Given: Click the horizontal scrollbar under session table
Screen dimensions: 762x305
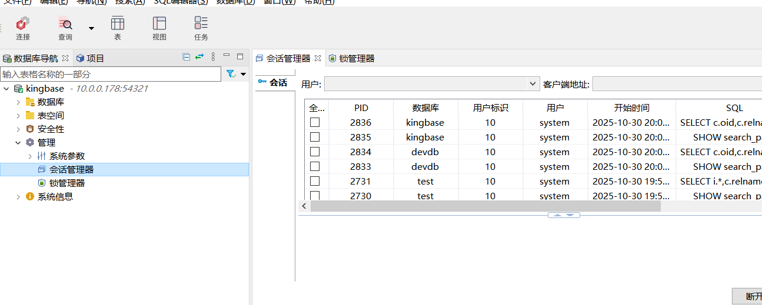Looking at the screenshot, I should pos(485,206).
